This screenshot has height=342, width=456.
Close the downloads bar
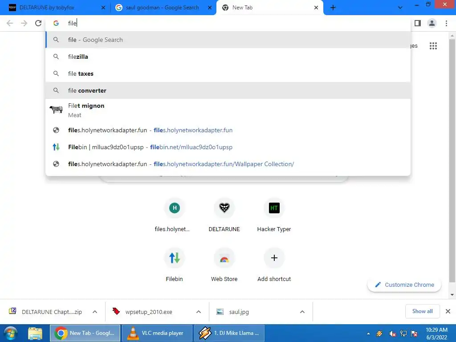pos(448,311)
